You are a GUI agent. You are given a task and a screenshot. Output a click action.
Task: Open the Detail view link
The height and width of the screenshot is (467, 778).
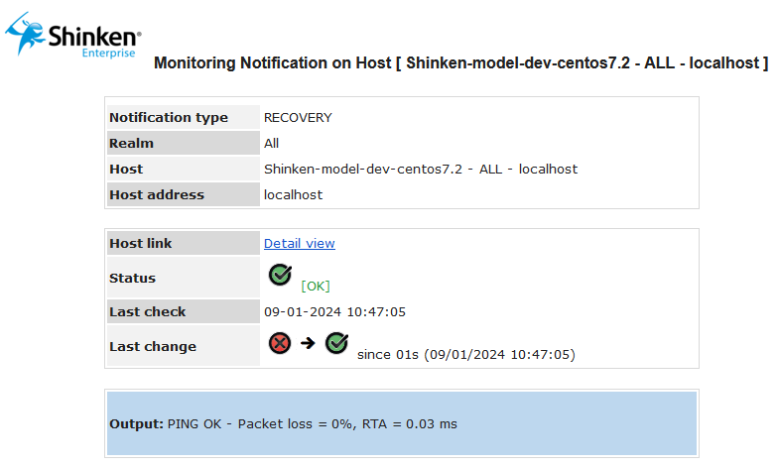(x=299, y=243)
